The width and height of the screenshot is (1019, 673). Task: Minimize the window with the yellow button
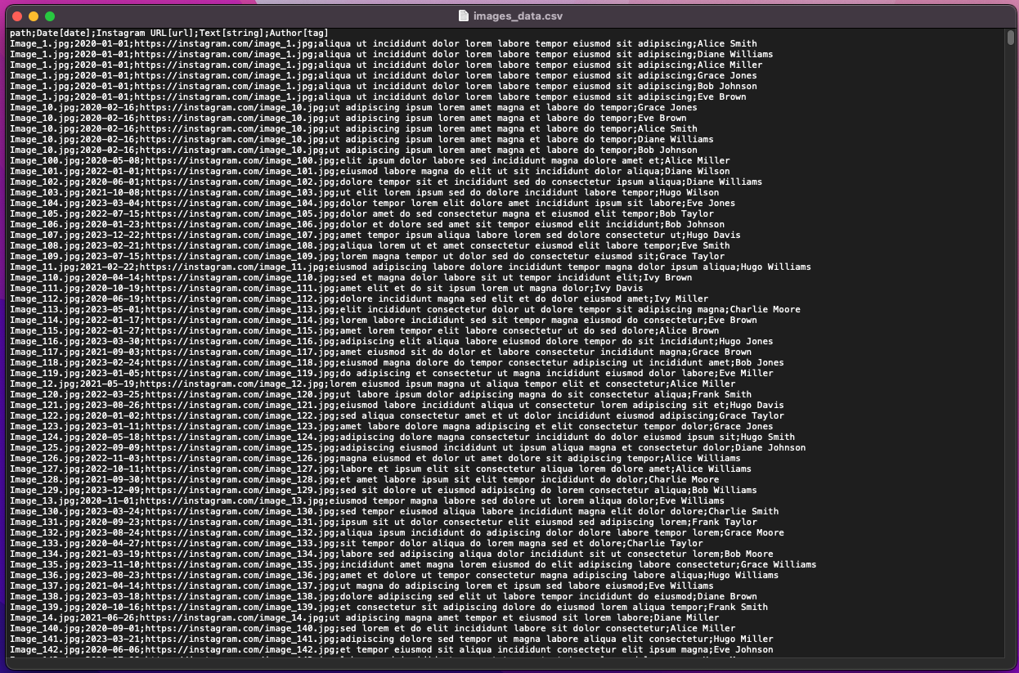pos(34,16)
